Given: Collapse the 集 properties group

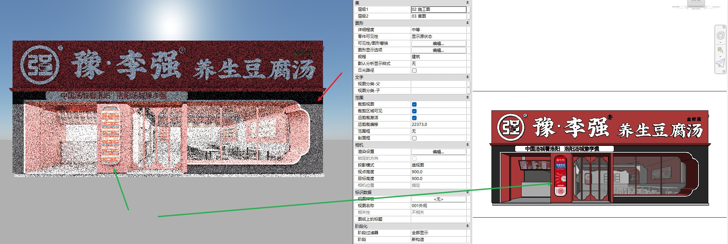Looking at the screenshot, I should click(467, 3).
